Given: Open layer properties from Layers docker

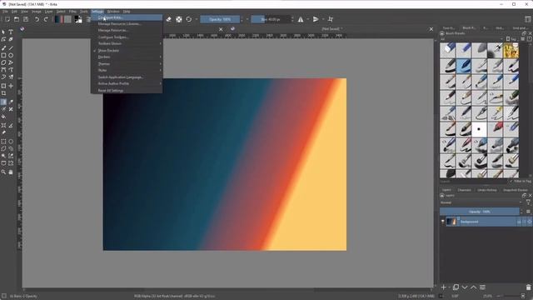Looking at the screenshot, I should pyautogui.click(x=482, y=287).
